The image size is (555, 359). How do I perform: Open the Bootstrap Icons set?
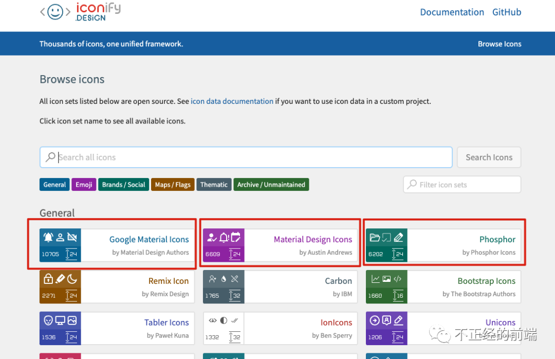(486, 281)
